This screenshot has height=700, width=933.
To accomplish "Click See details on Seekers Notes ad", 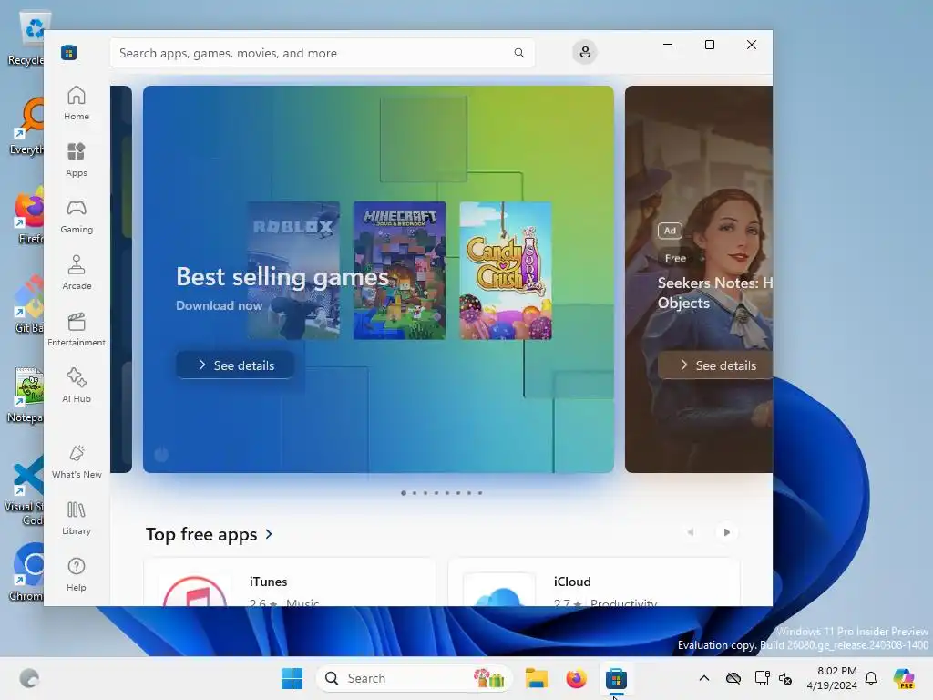I will click(x=715, y=365).
